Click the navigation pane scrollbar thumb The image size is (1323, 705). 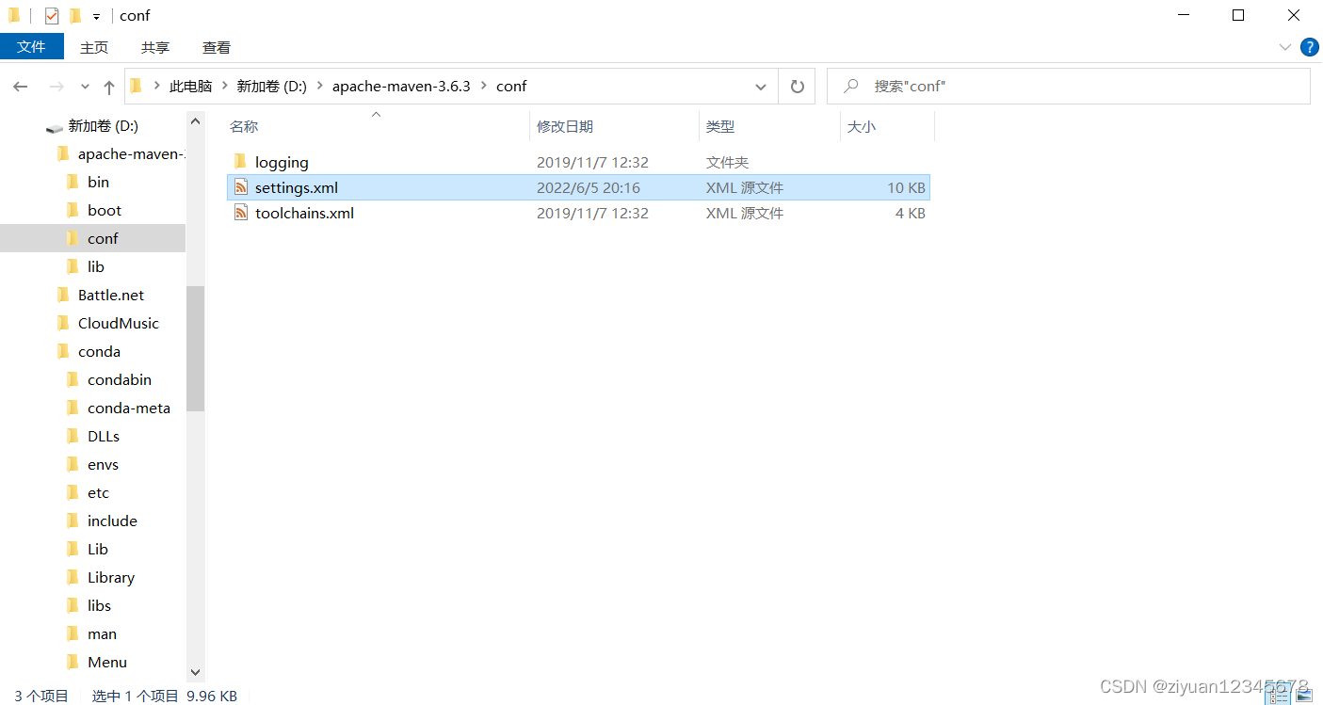click(196, 348)
